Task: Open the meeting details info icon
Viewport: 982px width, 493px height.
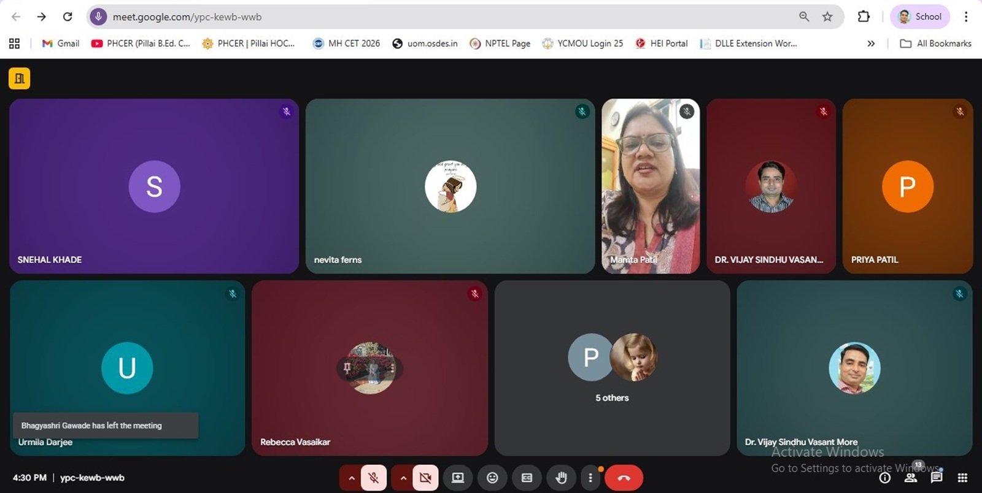Action: point(884,478)
